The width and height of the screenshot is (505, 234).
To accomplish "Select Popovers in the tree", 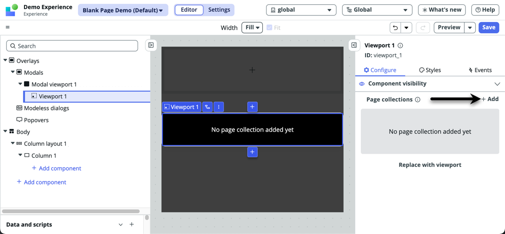I will point(32,120).
